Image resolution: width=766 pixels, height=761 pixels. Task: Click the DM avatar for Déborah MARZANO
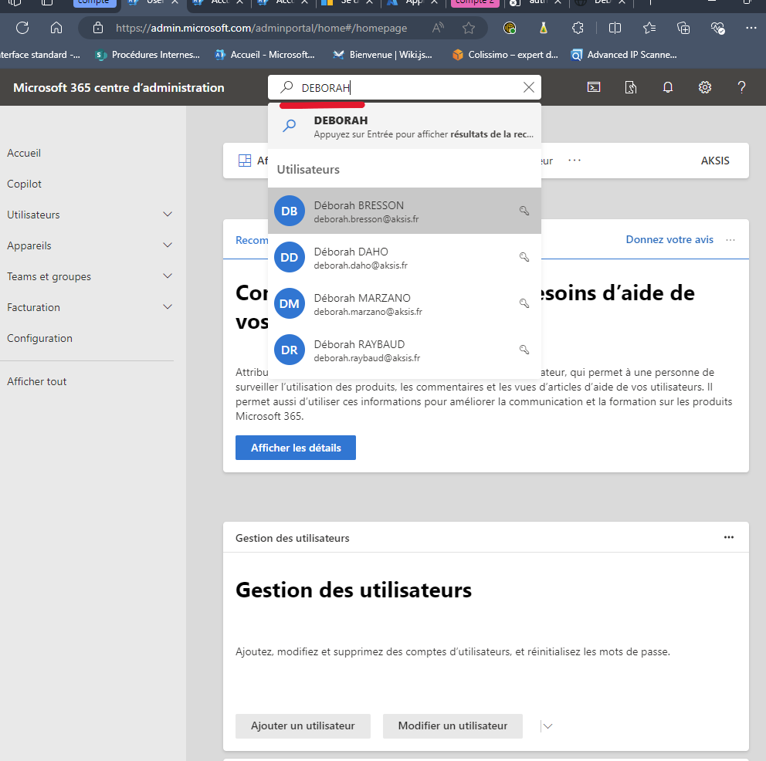pyautogui.click(x=290, y=303)
